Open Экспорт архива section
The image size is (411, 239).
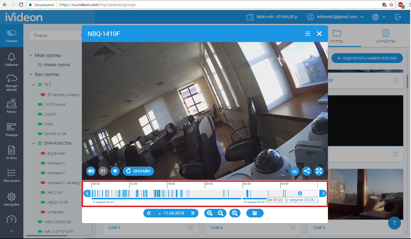12,83
